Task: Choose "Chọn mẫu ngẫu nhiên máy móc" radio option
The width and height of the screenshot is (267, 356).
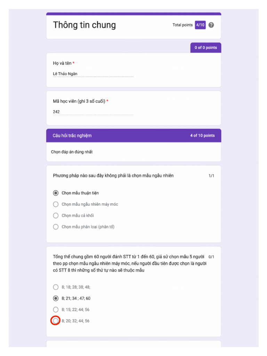Action: point(56,204)
